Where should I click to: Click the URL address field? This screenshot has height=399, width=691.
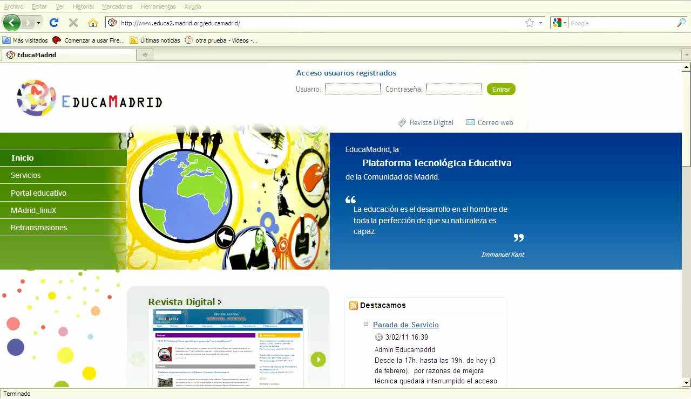click(321, 23)
